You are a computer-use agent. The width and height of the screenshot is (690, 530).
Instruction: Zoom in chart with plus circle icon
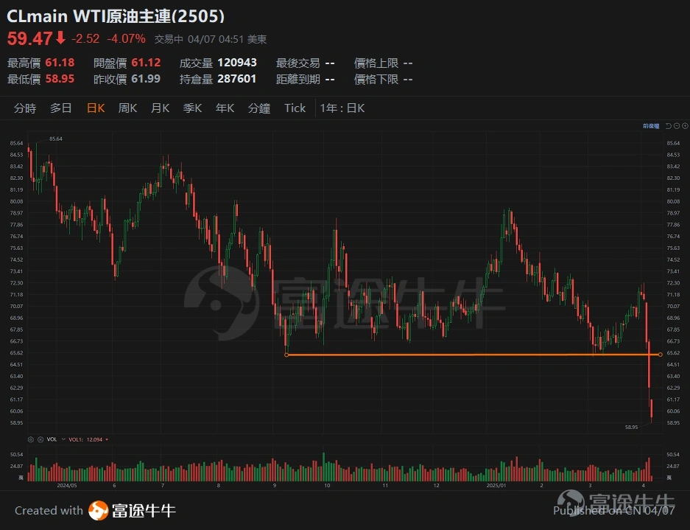(685, 126)
